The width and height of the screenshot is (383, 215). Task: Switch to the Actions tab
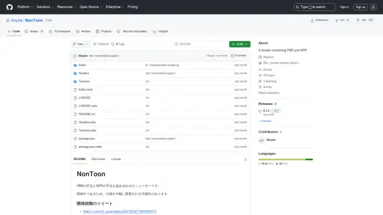(x=84, y=31)
